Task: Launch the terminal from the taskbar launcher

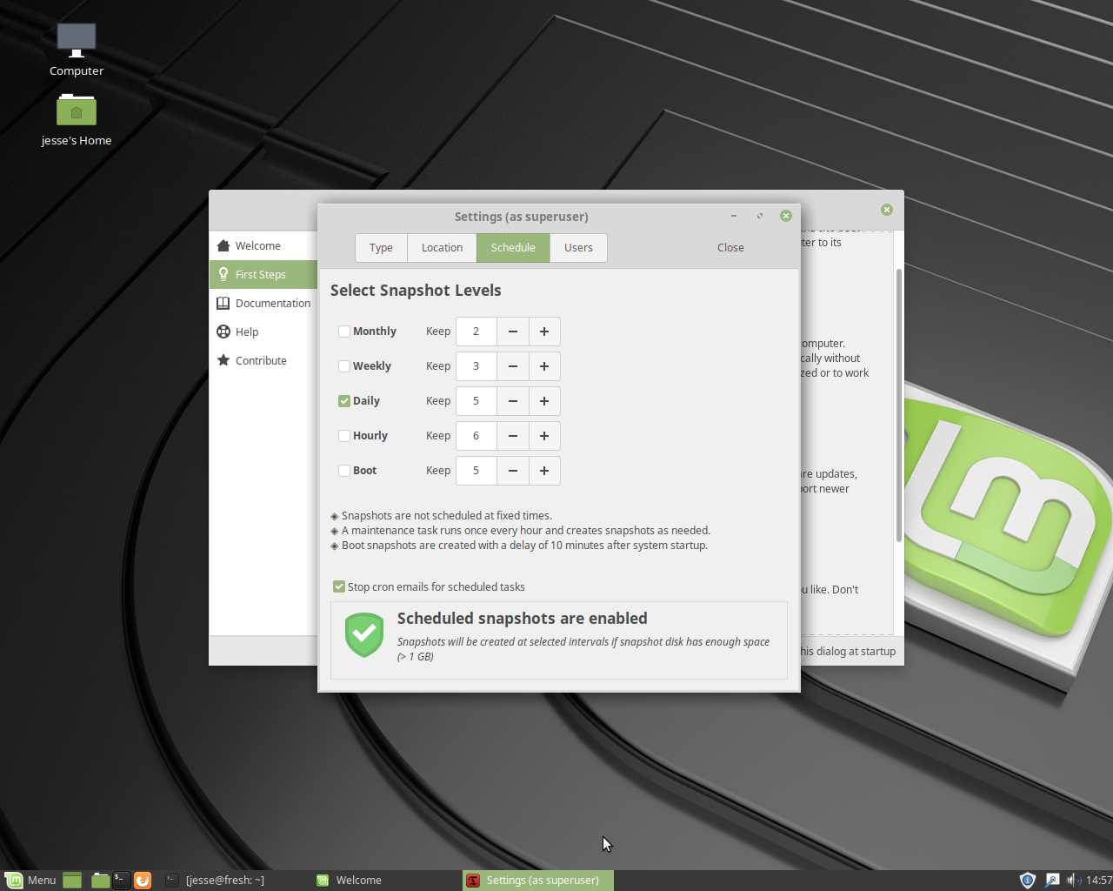Action: pyautogui.click(x=121, y=880)
